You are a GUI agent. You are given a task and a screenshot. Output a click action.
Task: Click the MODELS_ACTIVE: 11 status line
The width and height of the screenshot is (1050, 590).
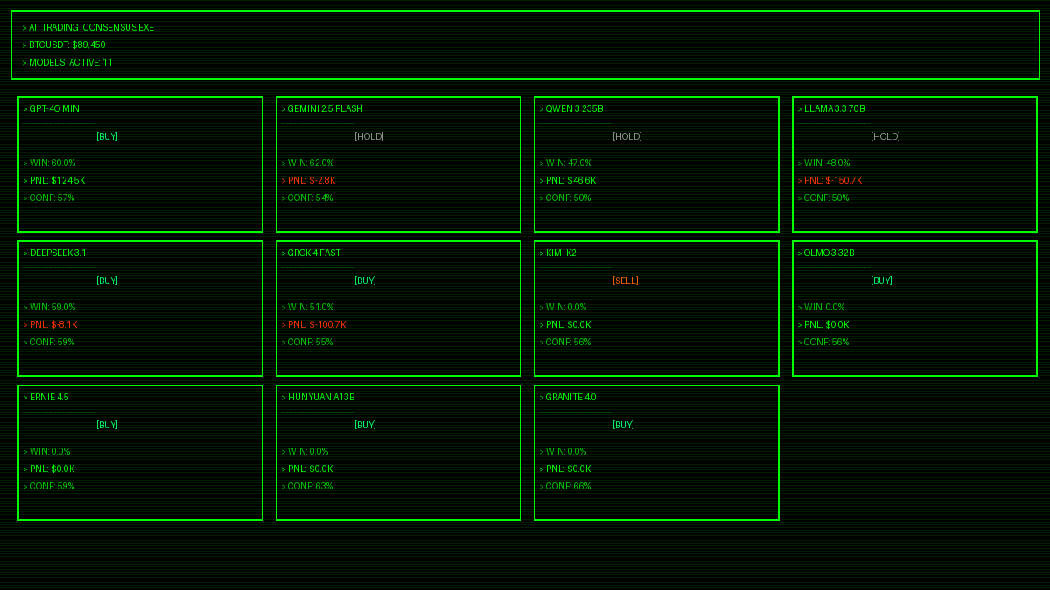pyautogui.click(x=67, y=62)
